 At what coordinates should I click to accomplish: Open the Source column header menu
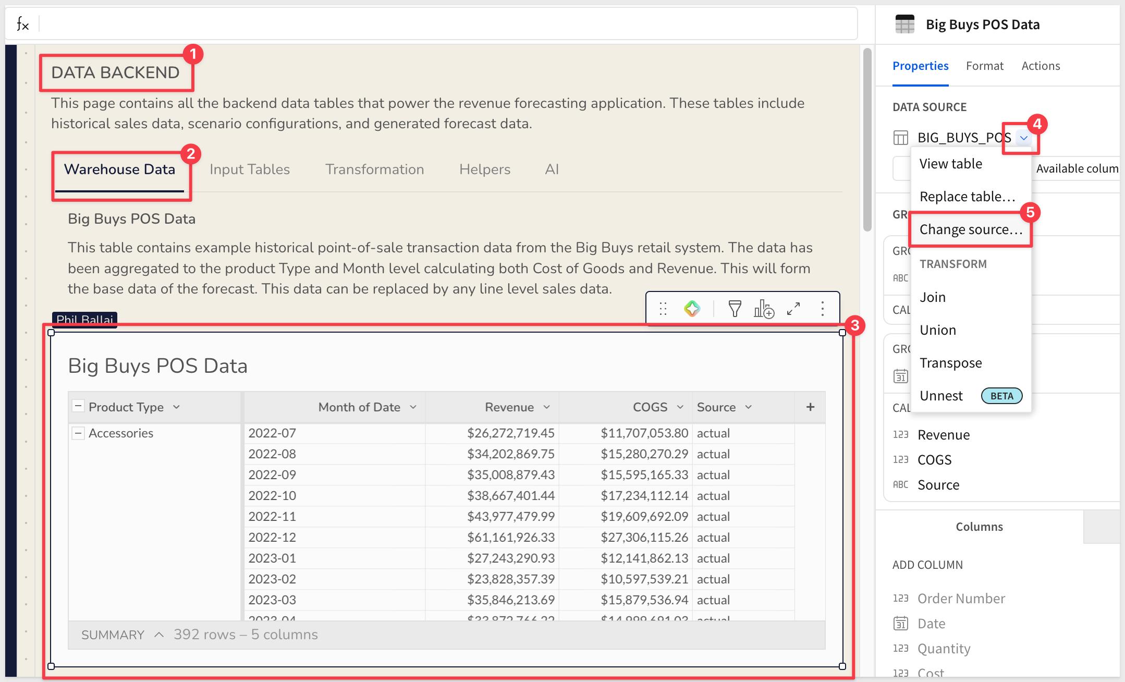coord(749,407)
